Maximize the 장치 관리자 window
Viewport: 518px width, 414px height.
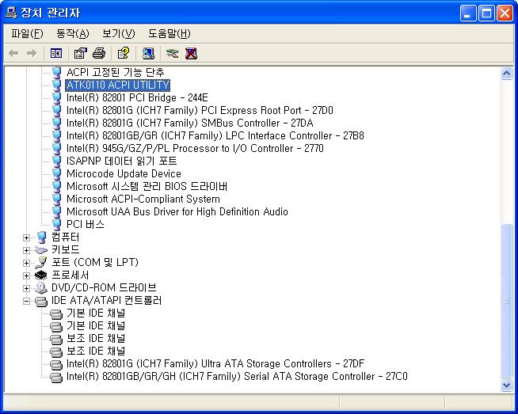[x=486, y=13]
